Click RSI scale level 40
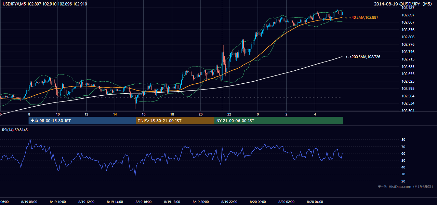This screenshot has width=437, height=205. [403, 167]
